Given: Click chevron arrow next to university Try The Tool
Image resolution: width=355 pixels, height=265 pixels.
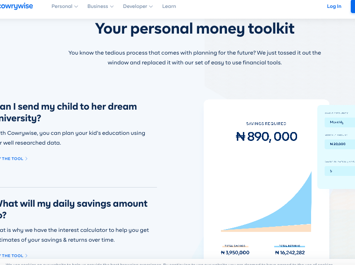Looking at the screenshot, I should pos(26,159).
